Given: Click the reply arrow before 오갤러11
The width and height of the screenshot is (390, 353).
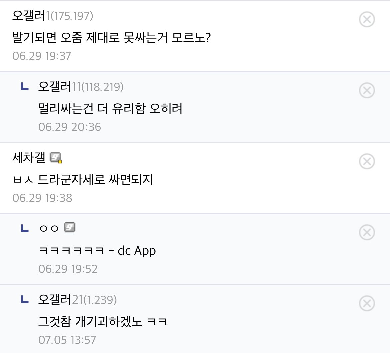Looking at the screenshot, I should [25, 86].
